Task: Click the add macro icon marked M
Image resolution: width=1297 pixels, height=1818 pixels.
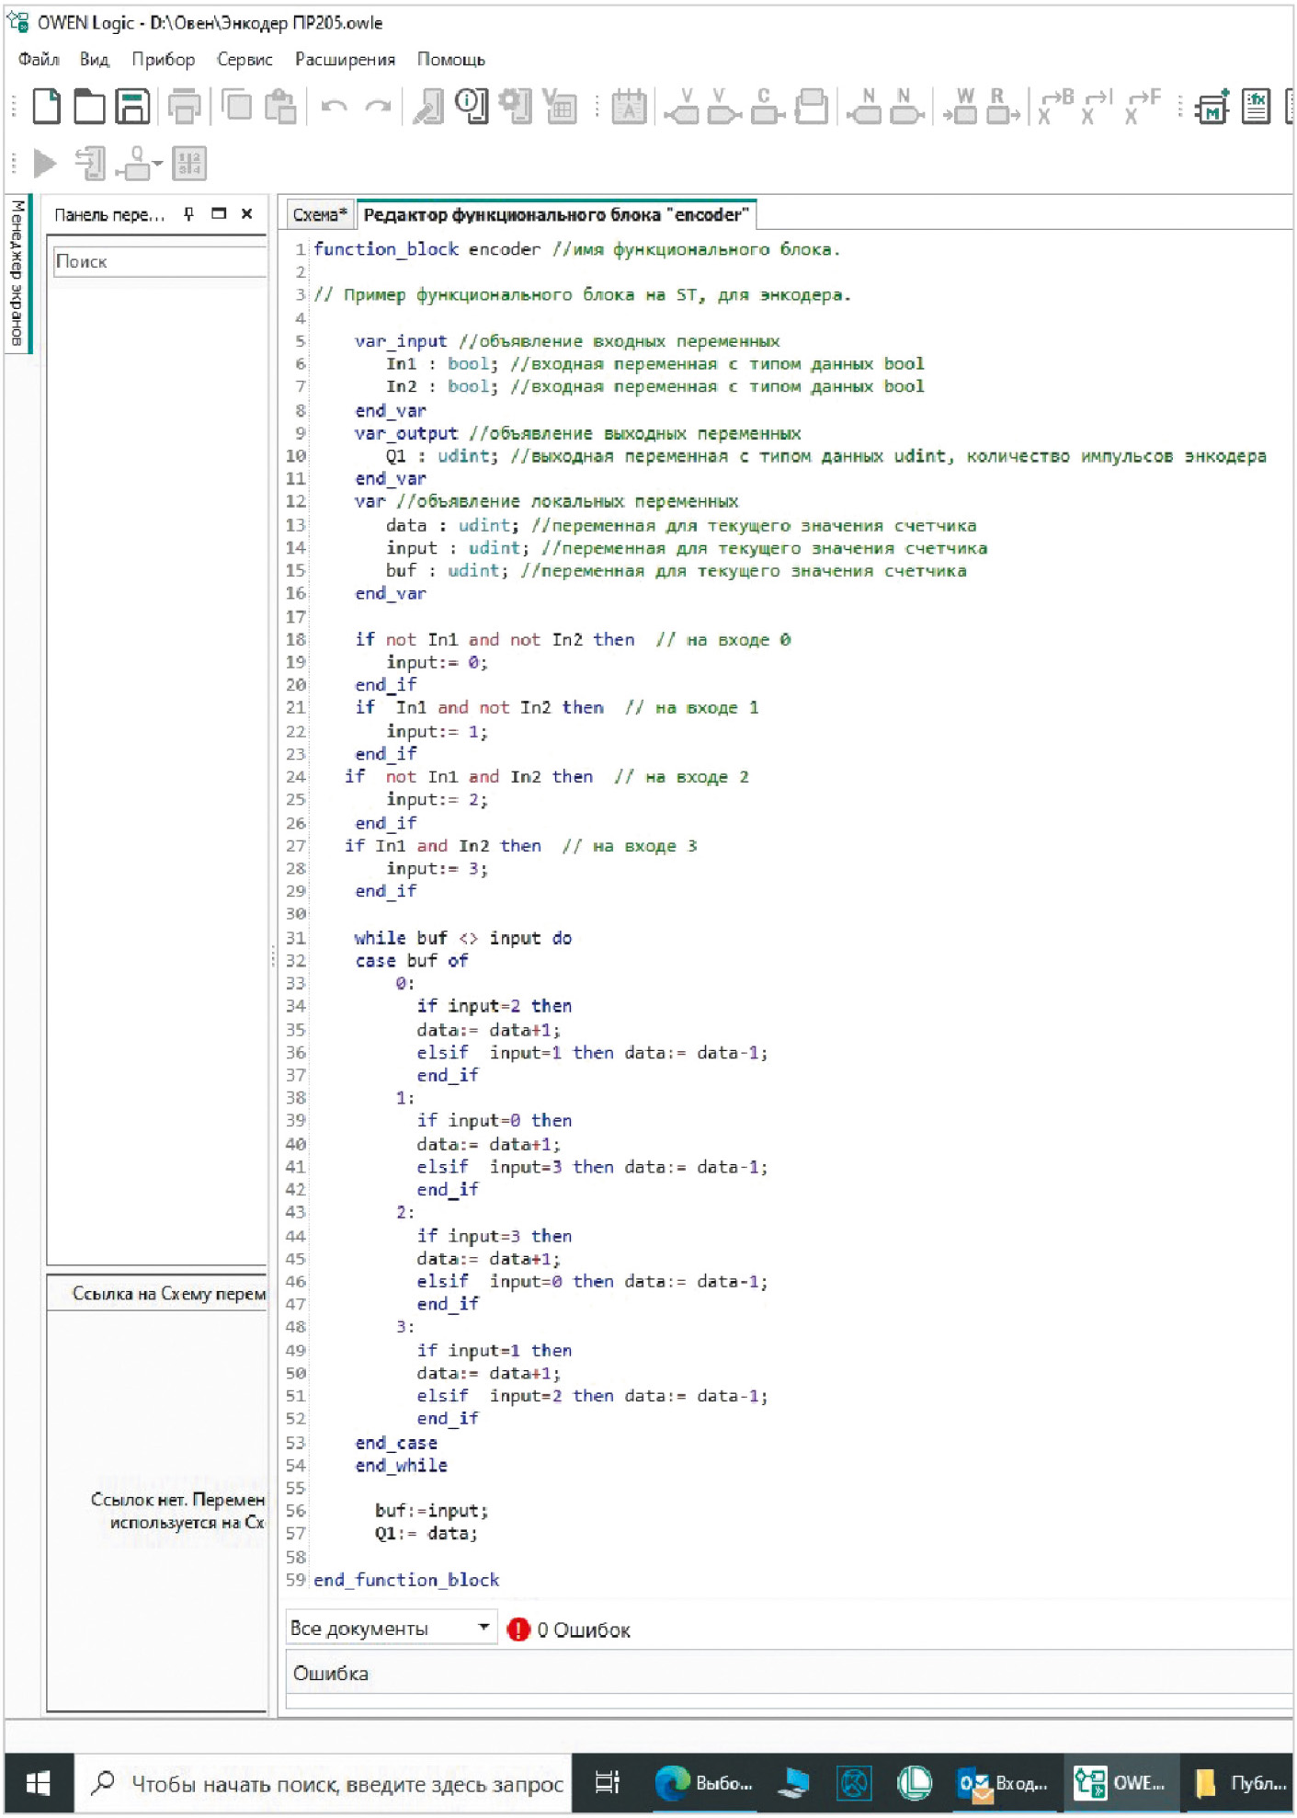Action: 1212,107
